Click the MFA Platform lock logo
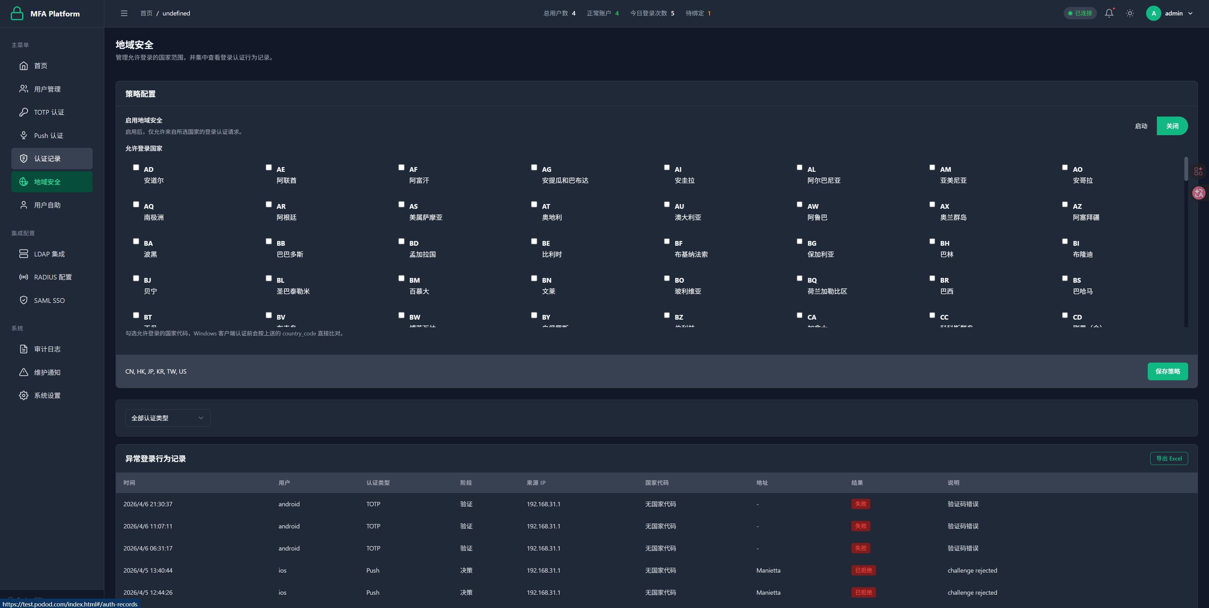 pyautogui.click(x=17, y=13)
